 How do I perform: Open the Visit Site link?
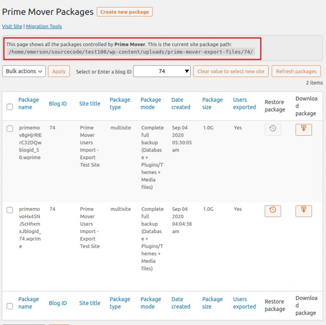(12, 26)
